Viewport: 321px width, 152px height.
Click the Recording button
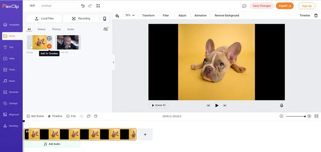pos(81,18)
